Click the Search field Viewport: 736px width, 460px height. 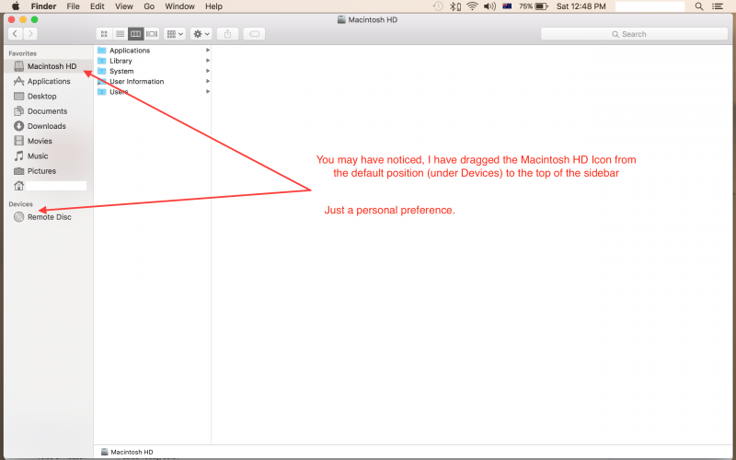(x=633, y=34)
